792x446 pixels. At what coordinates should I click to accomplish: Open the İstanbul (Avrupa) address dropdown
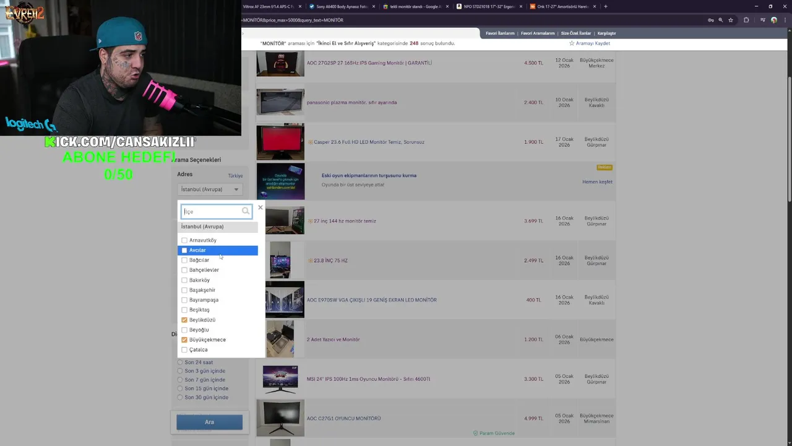coord(210,190)
